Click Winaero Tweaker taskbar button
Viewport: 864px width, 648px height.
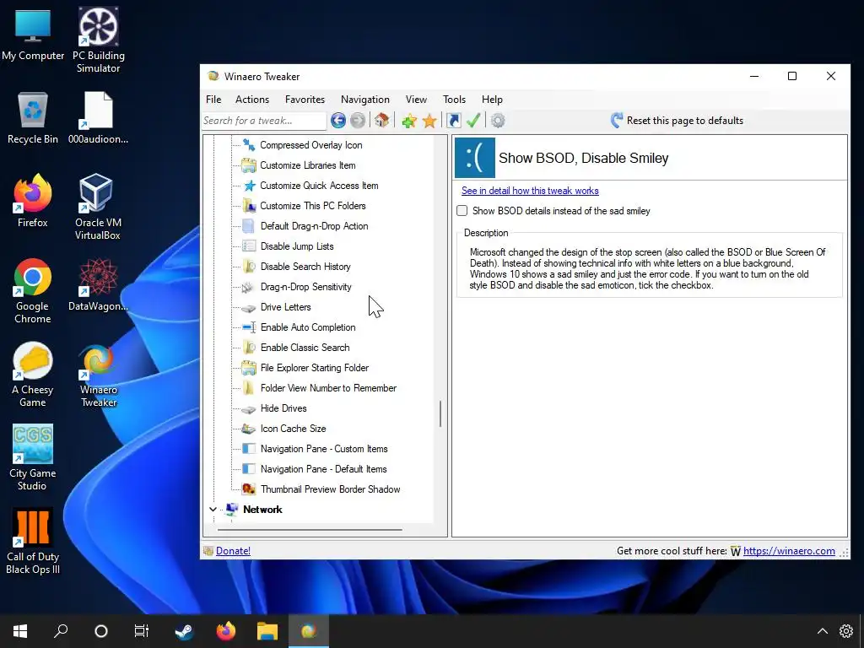click(309, 631)
